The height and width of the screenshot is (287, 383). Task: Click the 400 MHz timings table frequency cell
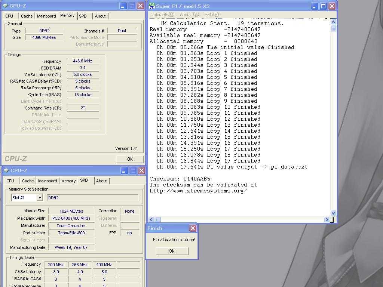(104, 265)
